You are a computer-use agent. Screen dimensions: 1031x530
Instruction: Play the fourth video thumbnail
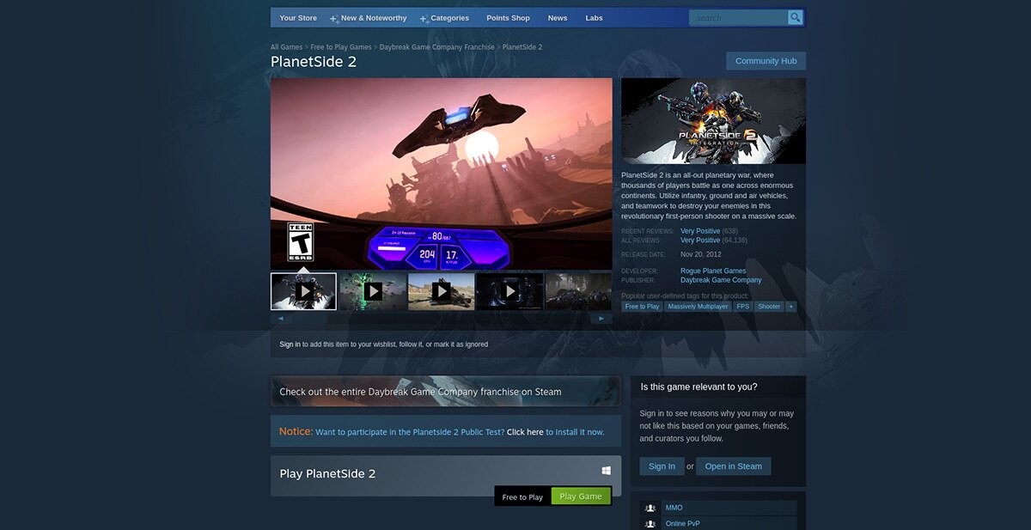point(509,291)
